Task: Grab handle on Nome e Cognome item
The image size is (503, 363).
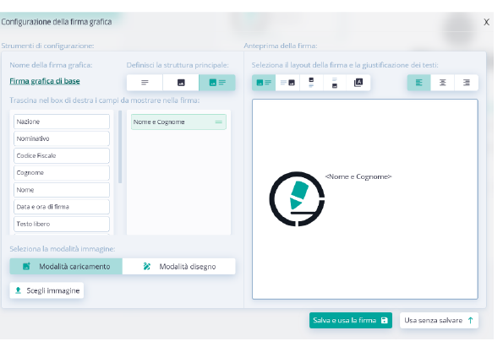Action: tap(218, 122)
